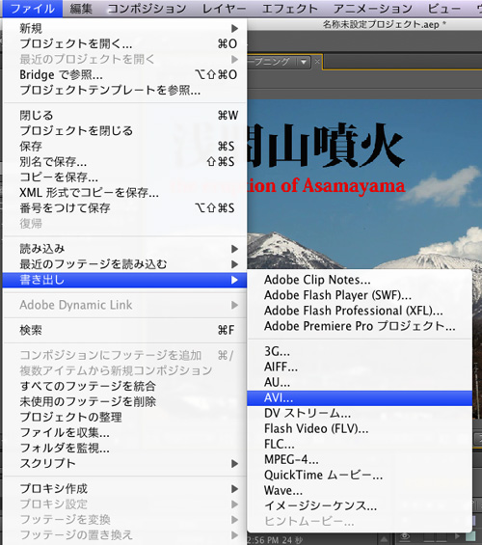Choose MPEG-4… export format
Image resolution: width=482 pixels, height=545 pixels.
point(360,459)
